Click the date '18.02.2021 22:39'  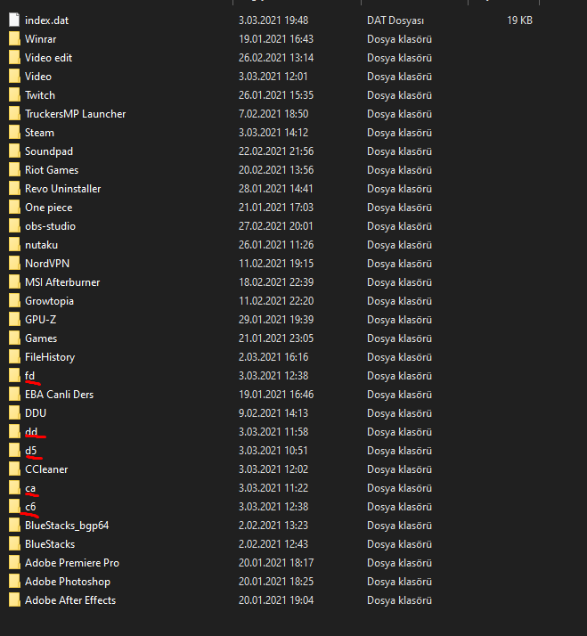276,281
